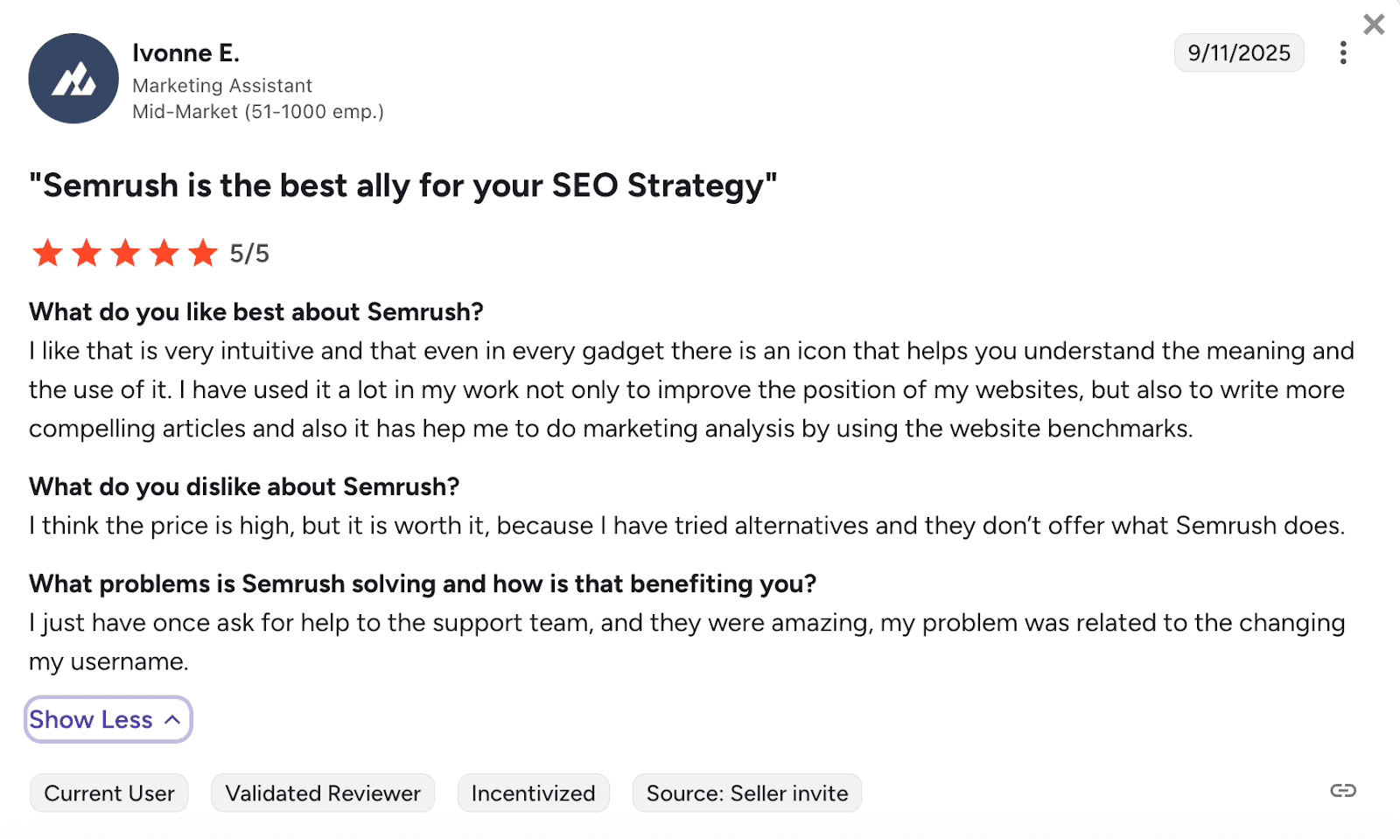The image size is (1400, 839).
Task: Click the first rating star
Action: (x=47, y=254)
